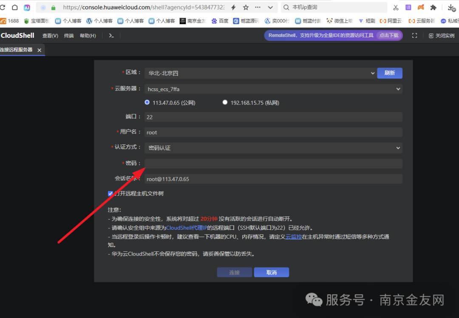This screenshot has height=318, width=459.
Task: Select the 113.47.0.65 (公网) radio button
Action: pos(147,102)
